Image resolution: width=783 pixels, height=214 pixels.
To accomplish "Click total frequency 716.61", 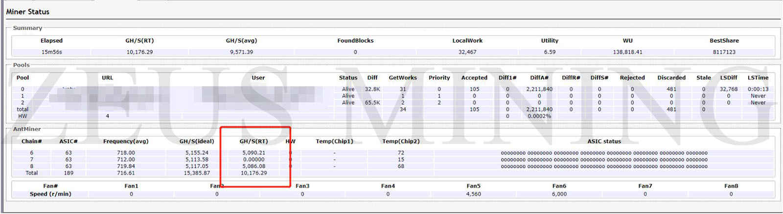I will 126,173.
